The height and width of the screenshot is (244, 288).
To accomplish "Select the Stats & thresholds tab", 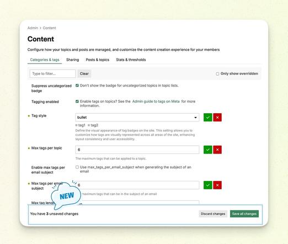I will (131, 60).
